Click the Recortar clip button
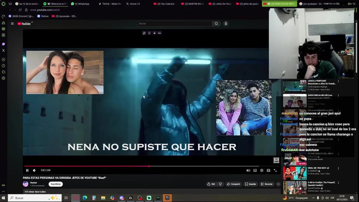 click(267, 184)
